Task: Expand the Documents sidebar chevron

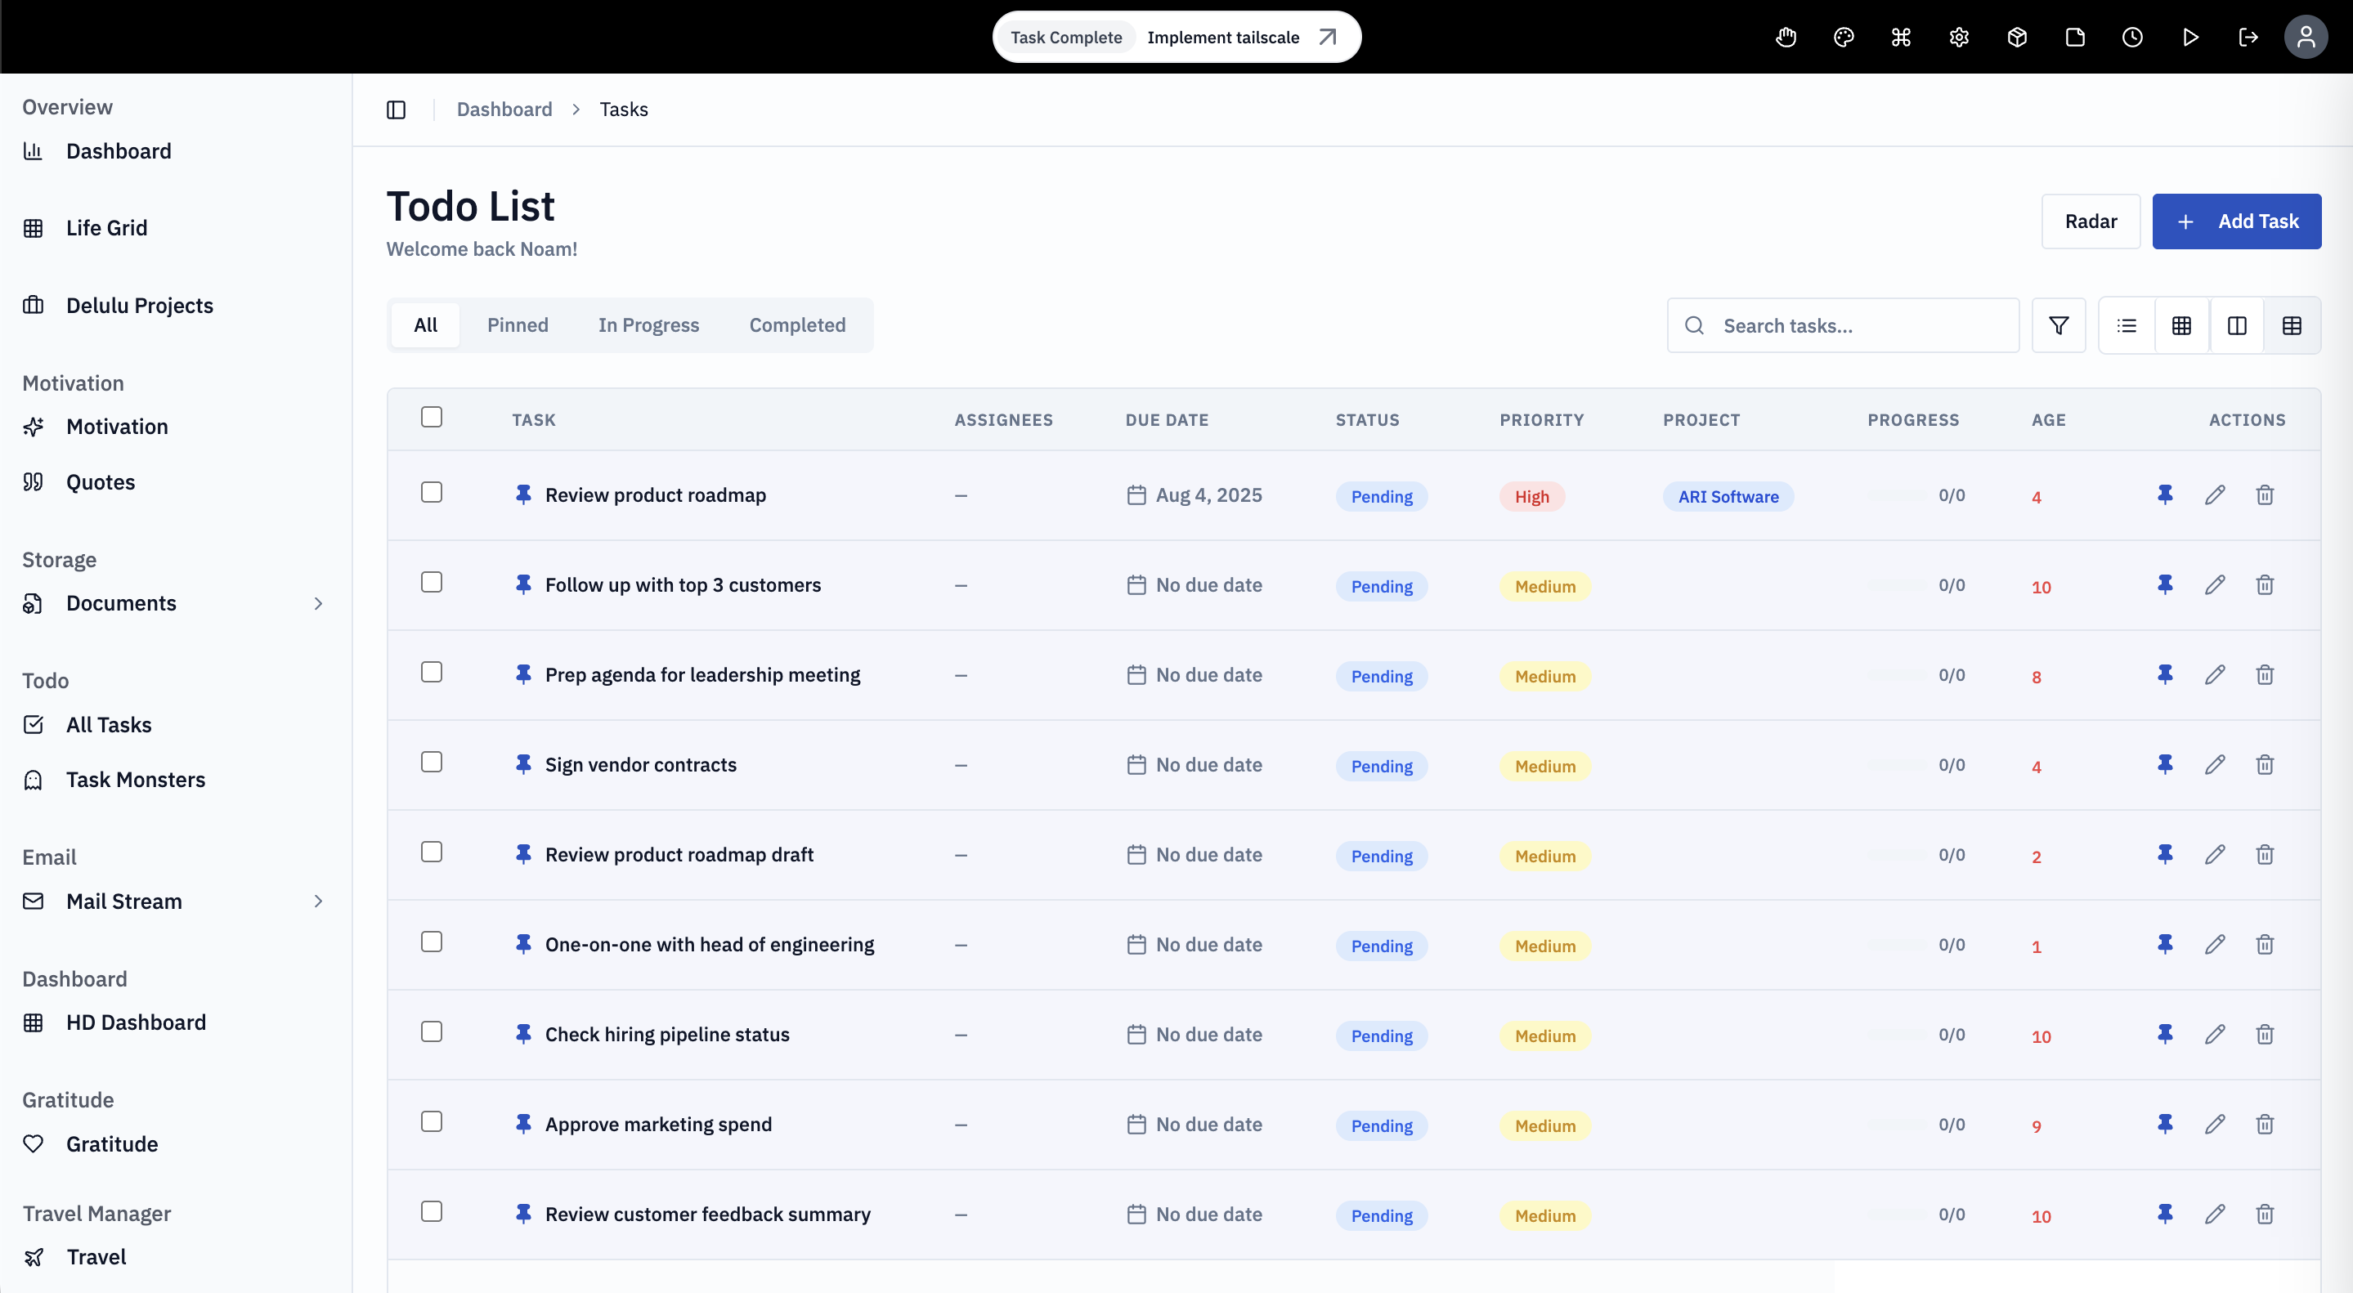Action: [x=318, y=603]
